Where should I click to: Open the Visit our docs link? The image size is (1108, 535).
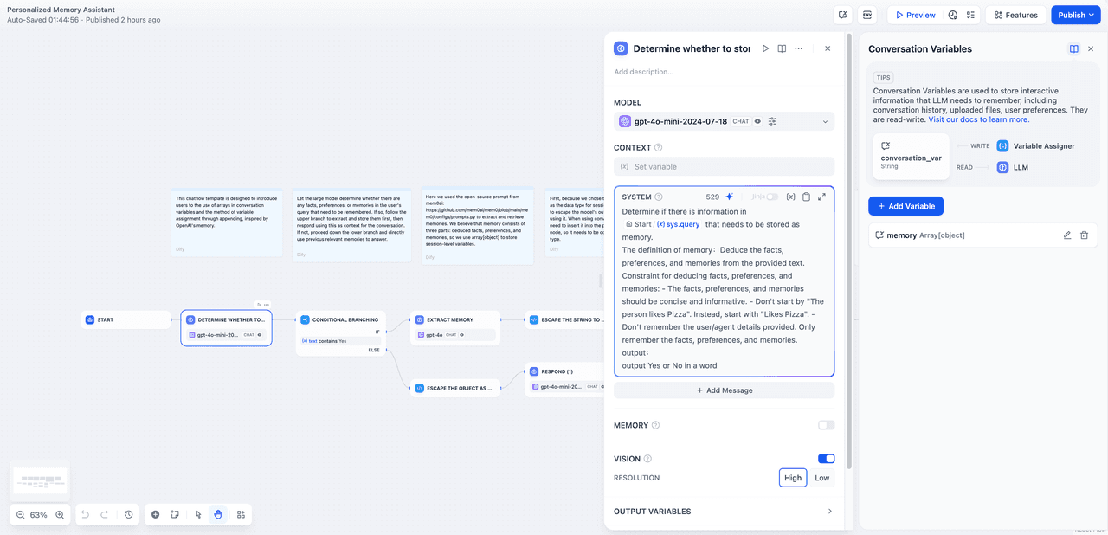pos(979,119)
